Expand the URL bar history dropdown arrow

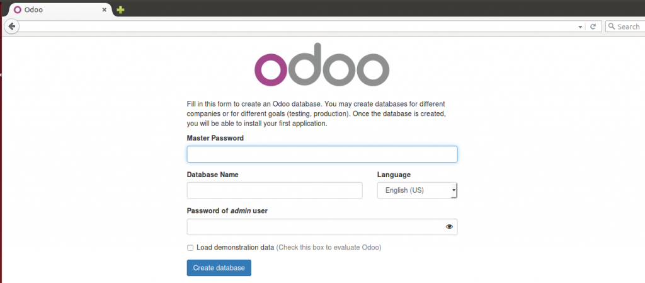tap(580, 26)
